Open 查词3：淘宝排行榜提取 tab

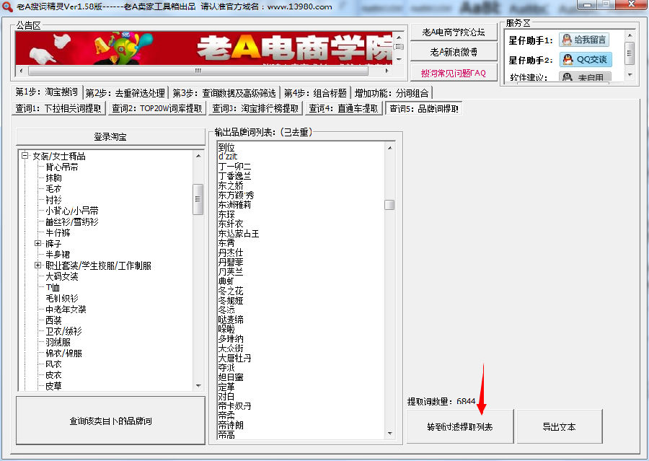(255, 108)
